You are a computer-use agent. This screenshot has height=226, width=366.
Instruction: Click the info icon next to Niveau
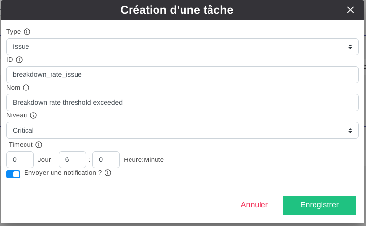[33, 115]
